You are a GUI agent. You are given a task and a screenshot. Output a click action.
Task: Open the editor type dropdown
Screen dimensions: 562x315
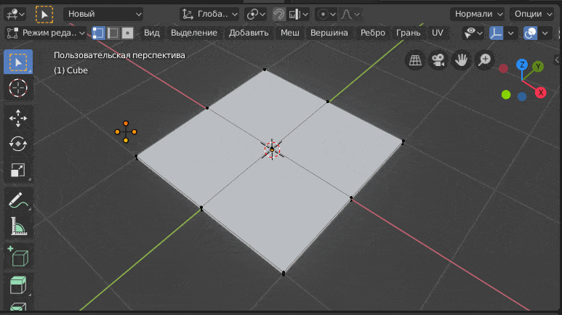click(15, 15)
